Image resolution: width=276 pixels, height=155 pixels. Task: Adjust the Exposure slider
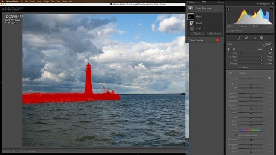point(251,93)
